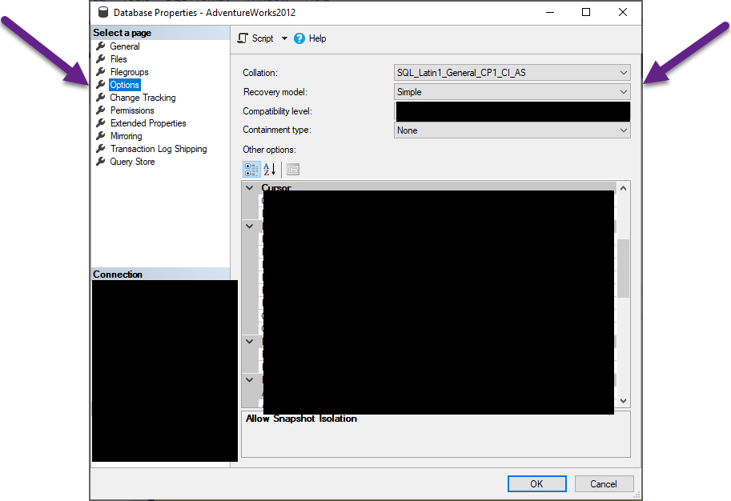This screenshot has height=501, width=731.
Task: Maximize the Database Properties window
Action: (x=586, y=13)
